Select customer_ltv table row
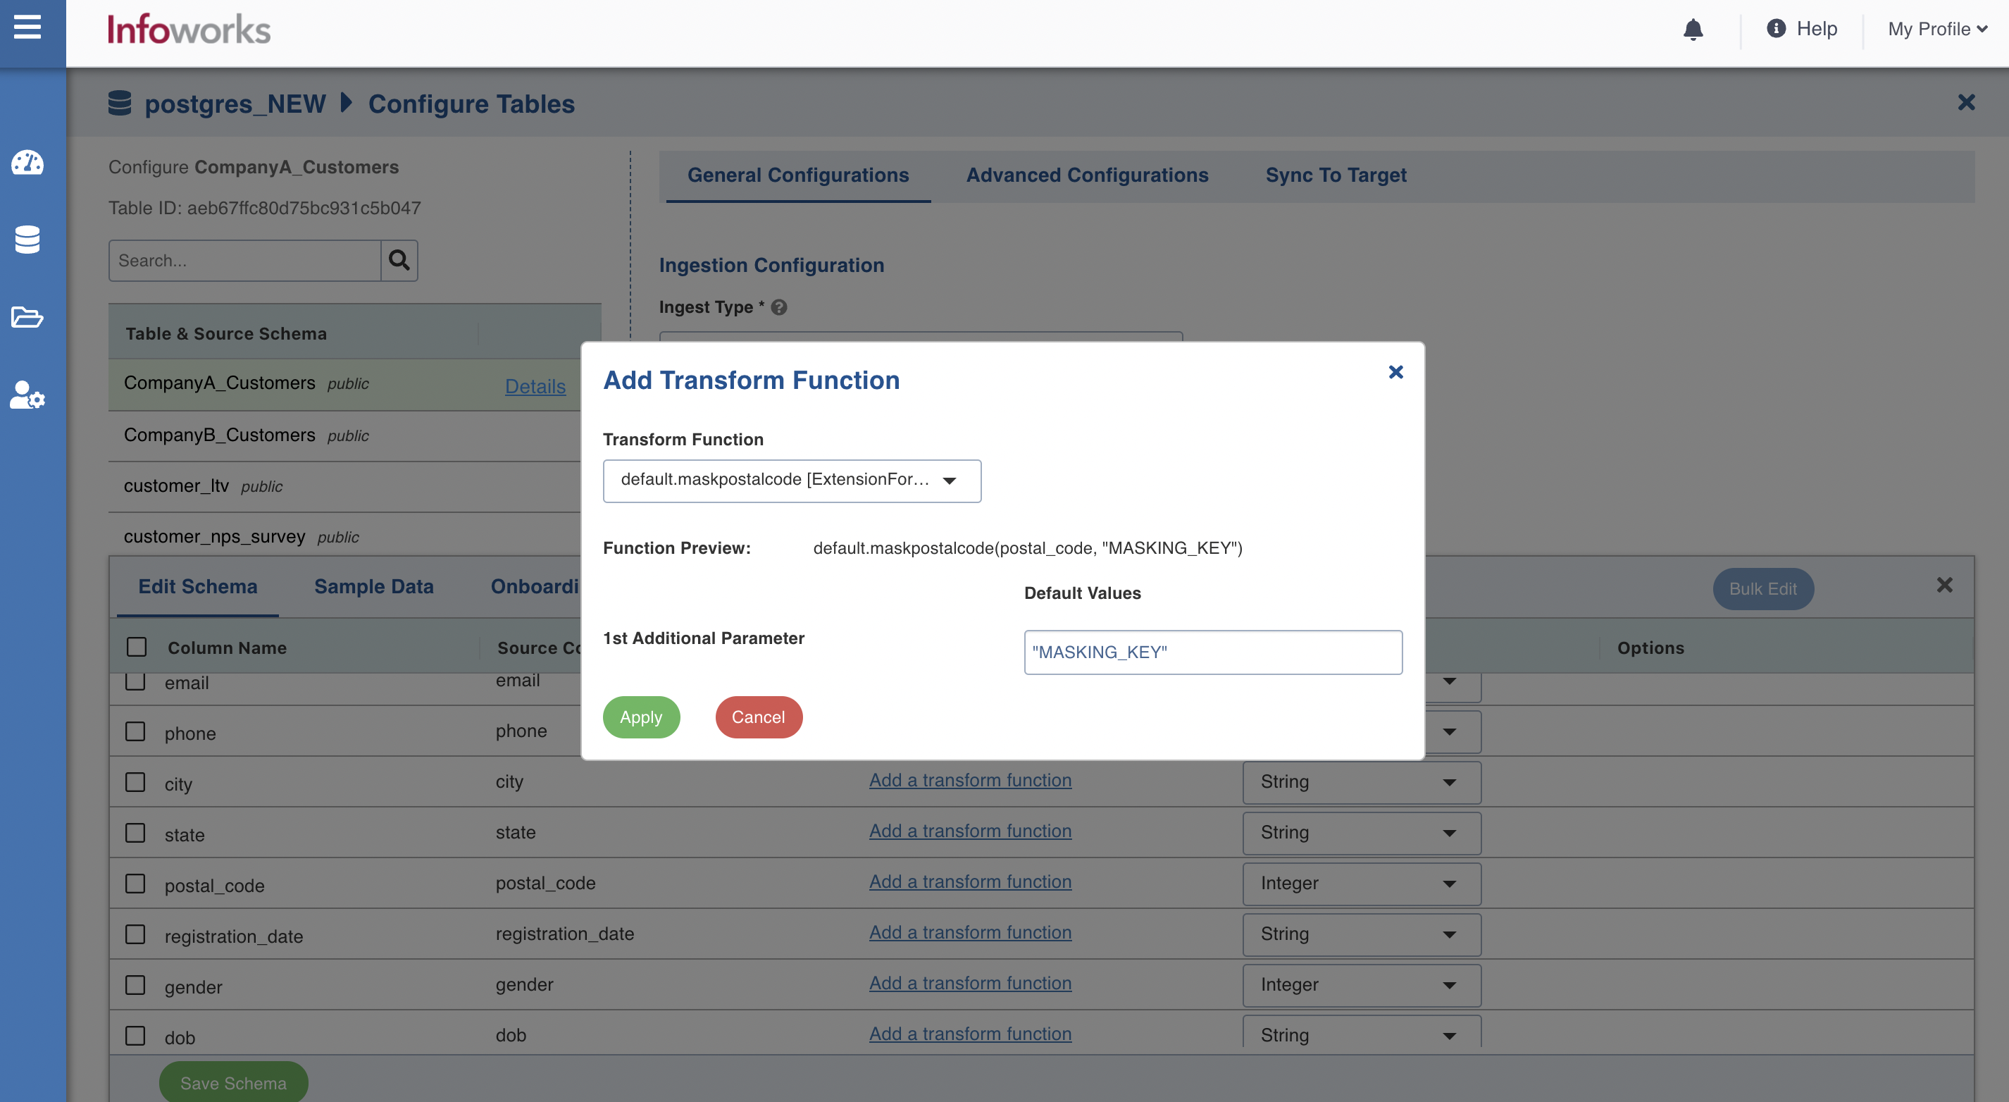Image resolution: width=2009 pixels, height=1102 pixels. tap(344, 486)
